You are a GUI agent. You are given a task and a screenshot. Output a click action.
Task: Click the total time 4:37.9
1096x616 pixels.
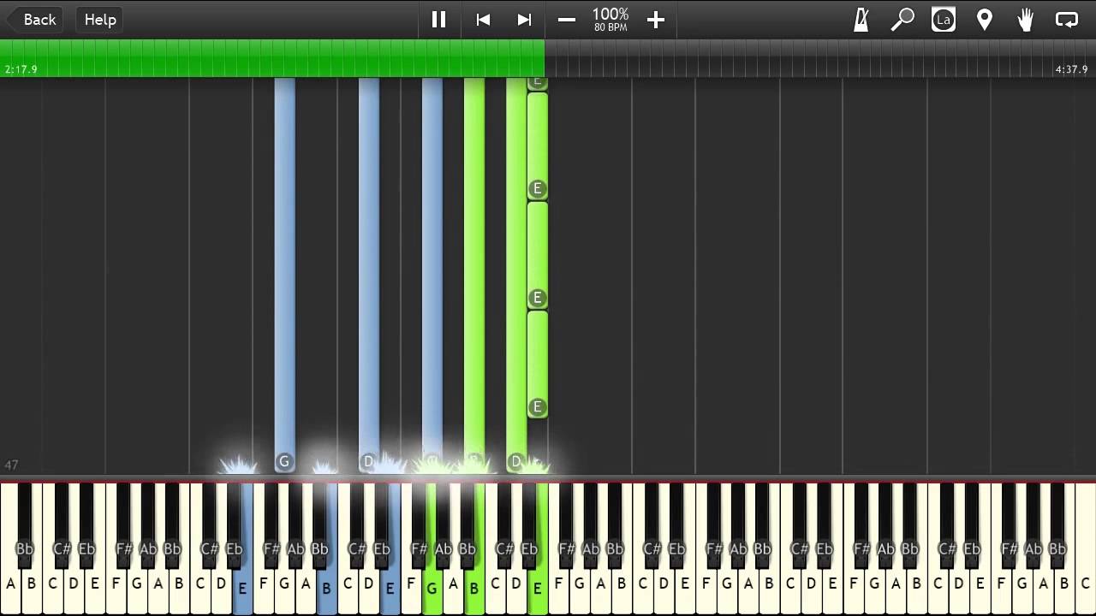[x=1071, y=69]
